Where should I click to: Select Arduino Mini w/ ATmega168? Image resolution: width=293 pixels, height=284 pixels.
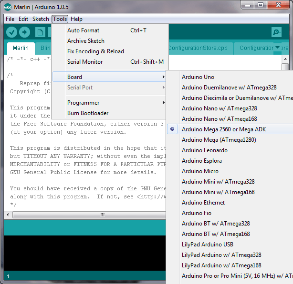(230, 192)
